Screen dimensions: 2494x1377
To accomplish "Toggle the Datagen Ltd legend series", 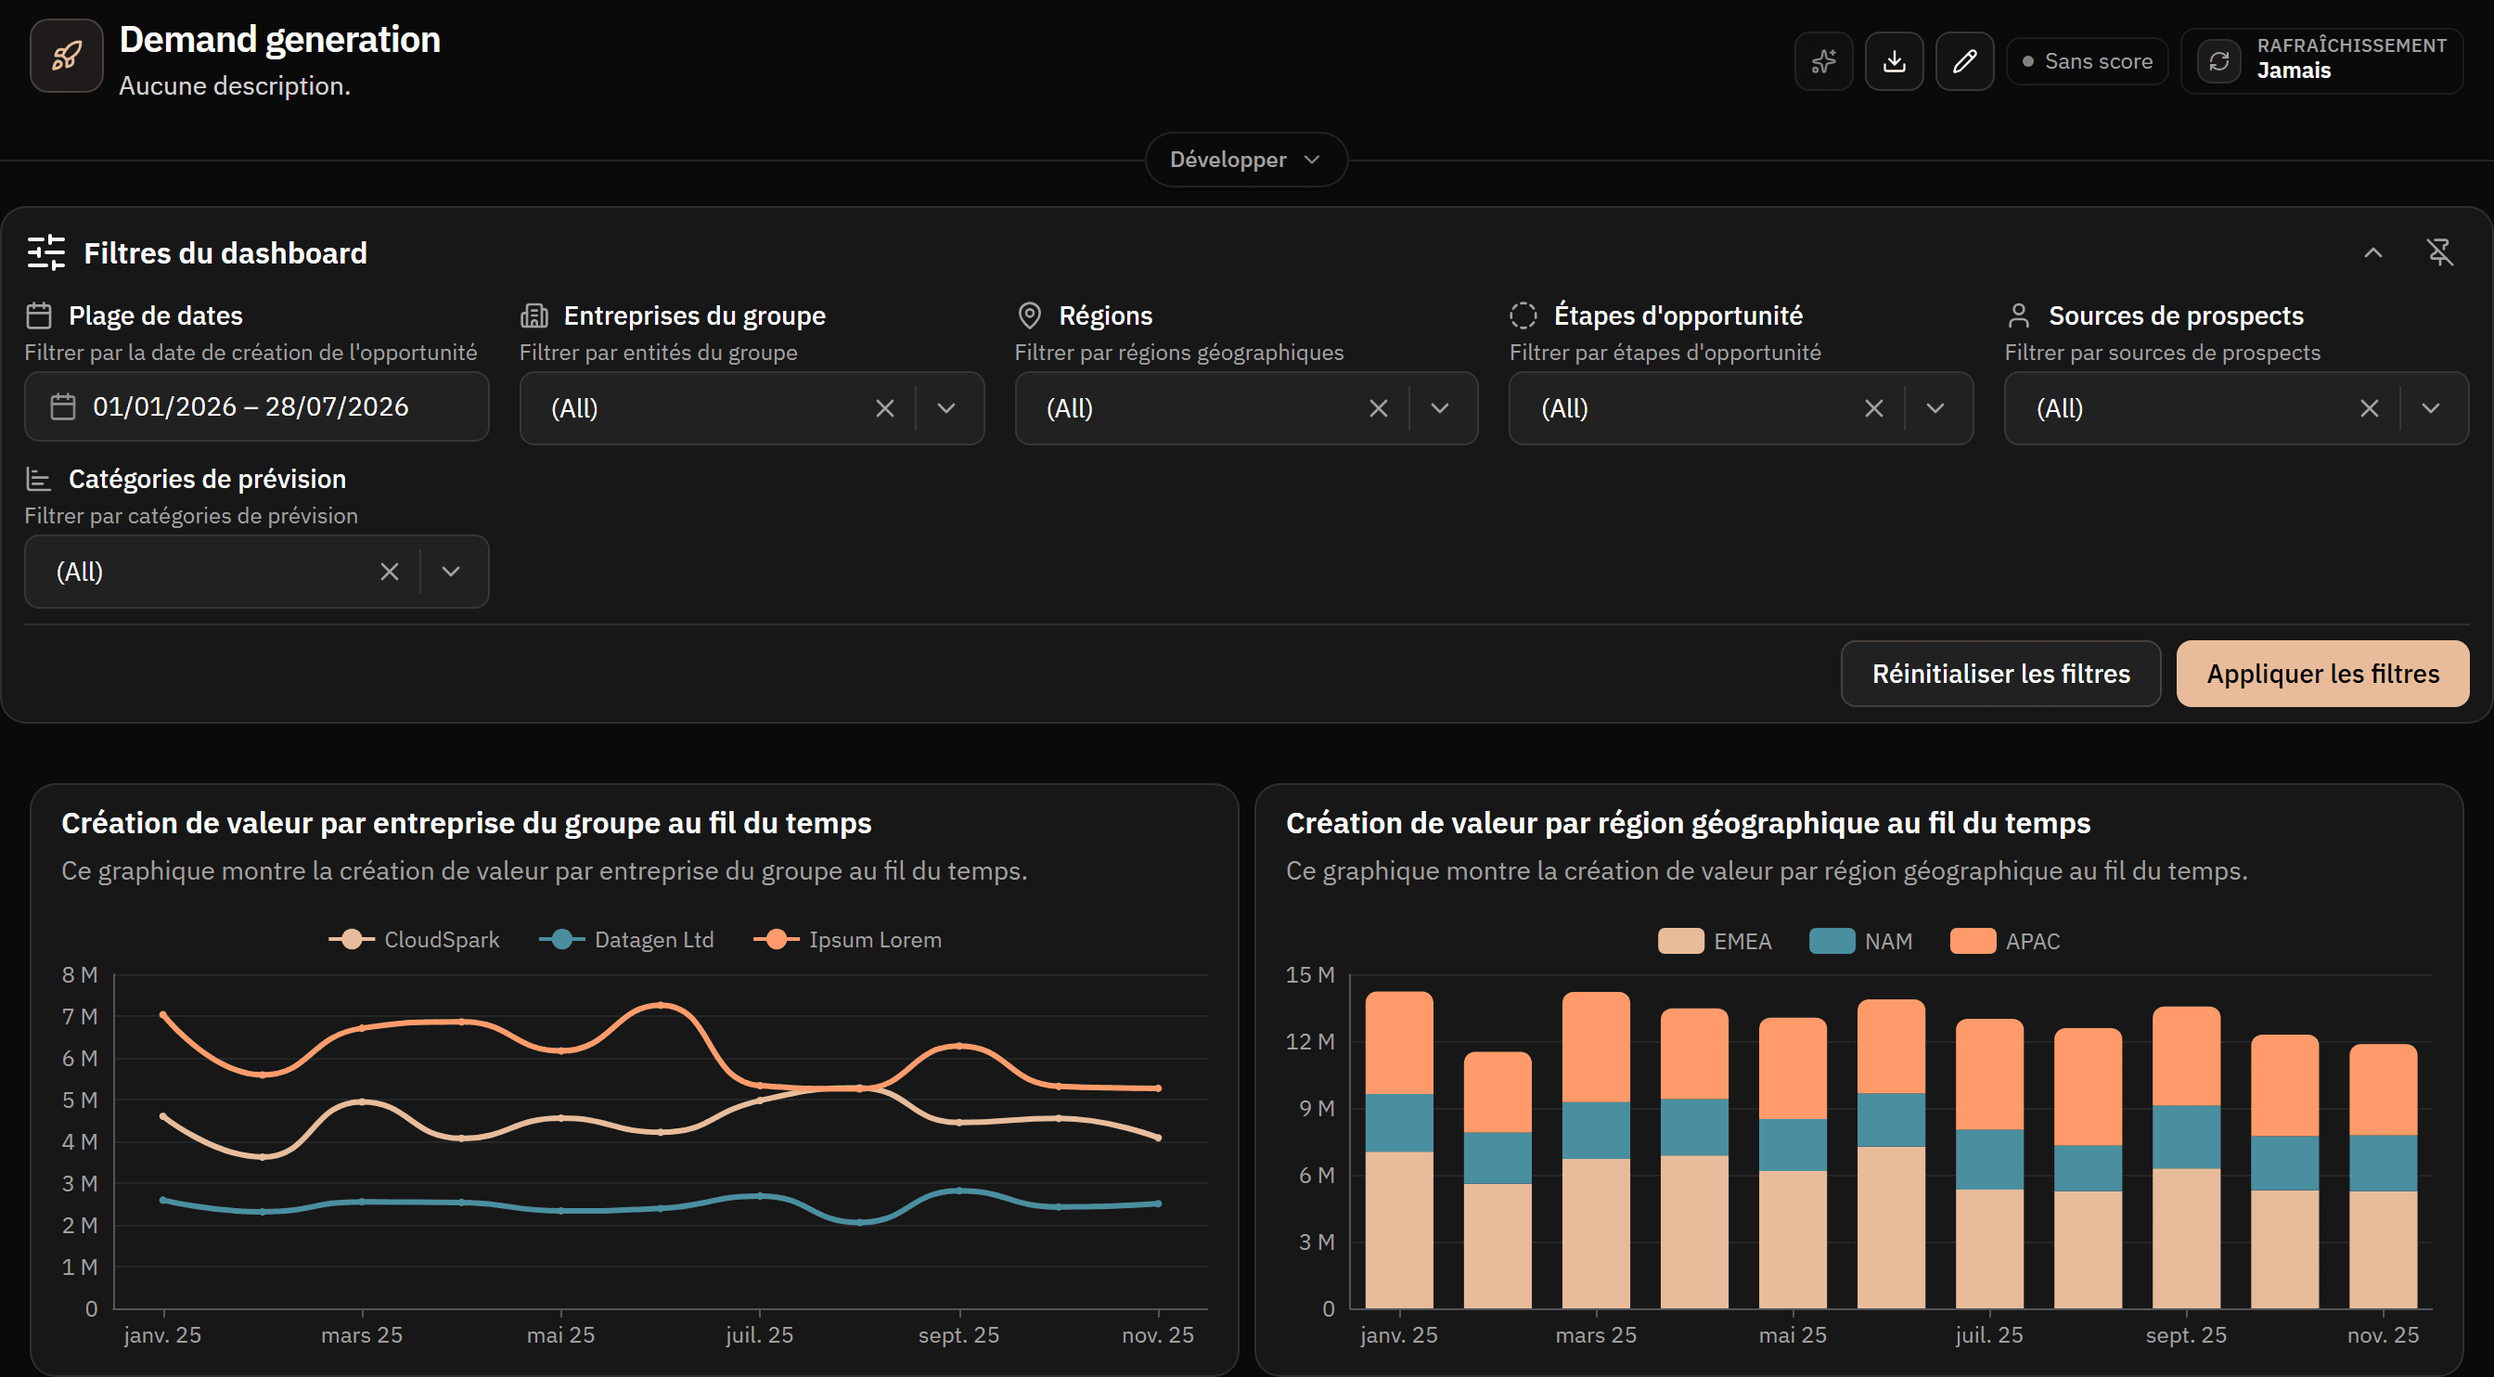I will click(x=626, y=939).
